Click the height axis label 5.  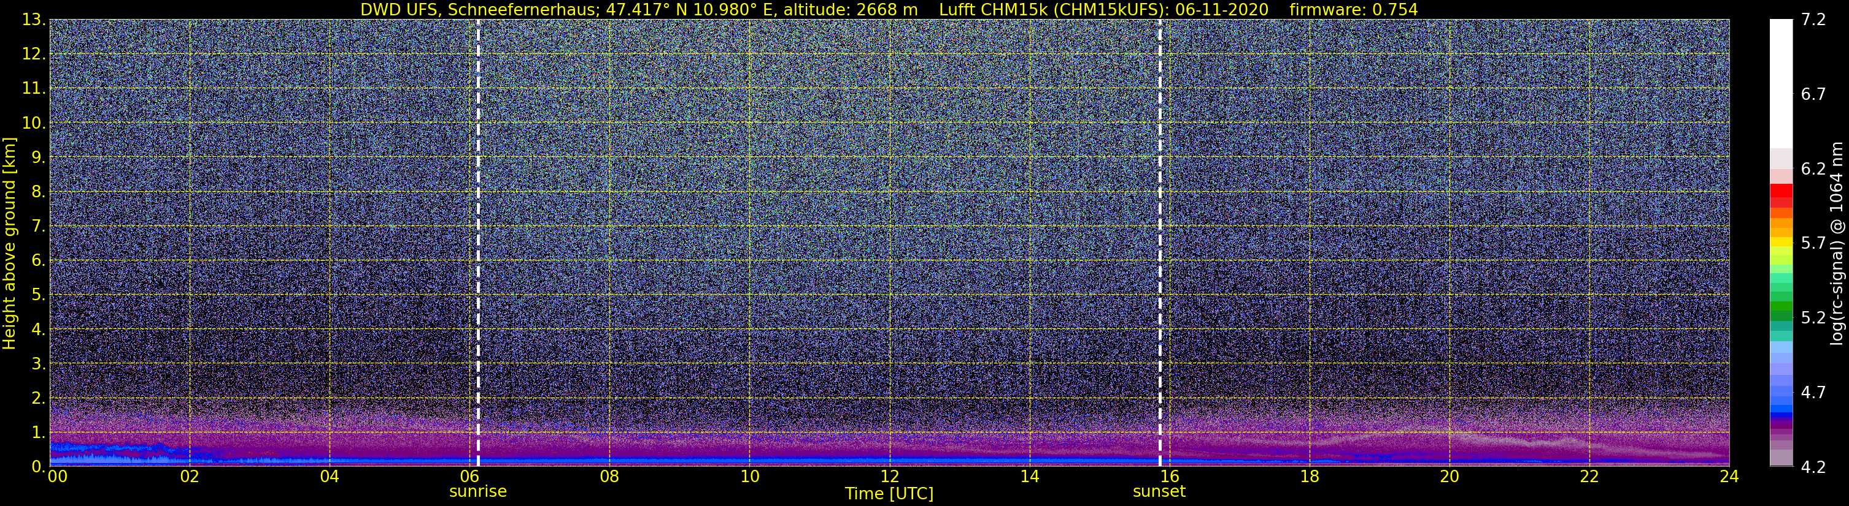tap(39, 295)
